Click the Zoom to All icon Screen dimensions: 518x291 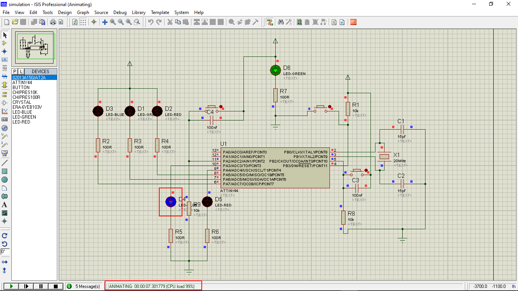pyautogui.click(x=129, y=22)
